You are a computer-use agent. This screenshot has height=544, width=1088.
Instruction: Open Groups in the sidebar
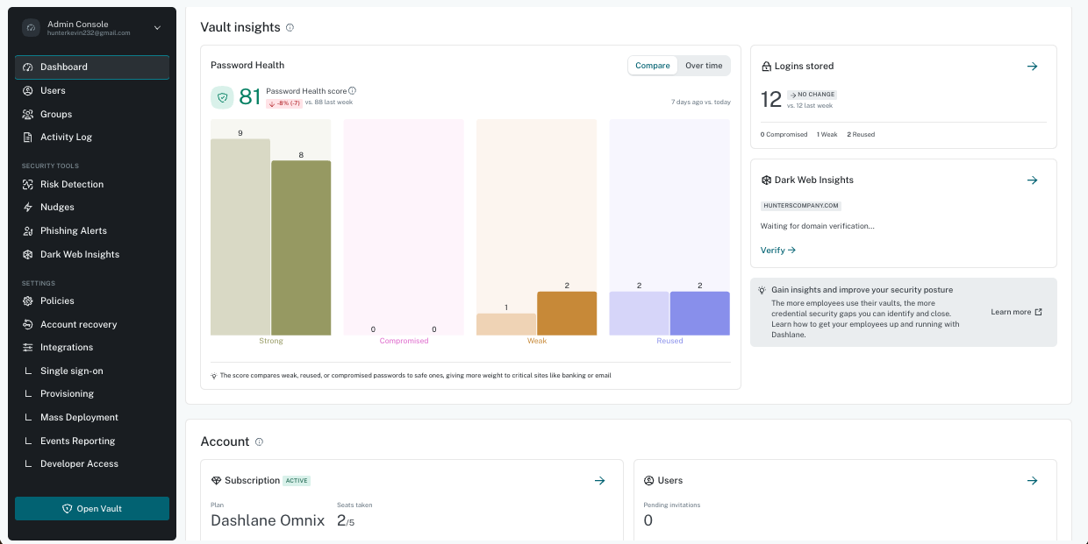click(x=92, y=114)
